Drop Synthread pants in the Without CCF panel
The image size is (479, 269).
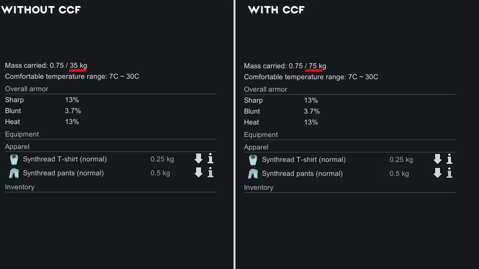tap(199, 173)
